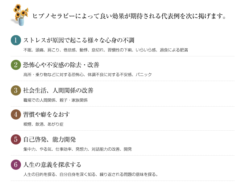Screen dimensions: 245x183
Task: Click the green number 2 circle
Action: pyautogui.click(x=16, y=65)
